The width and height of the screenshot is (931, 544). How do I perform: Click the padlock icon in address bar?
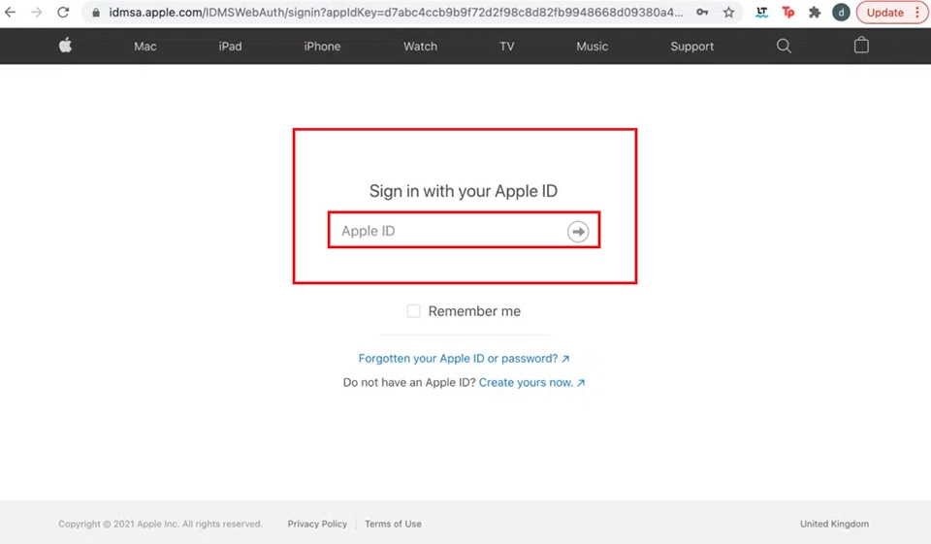click(96, 13)
